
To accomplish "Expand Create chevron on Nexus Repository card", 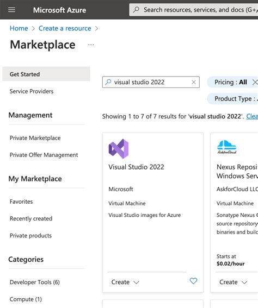I will pyautogui.click(x=244, y=282).
